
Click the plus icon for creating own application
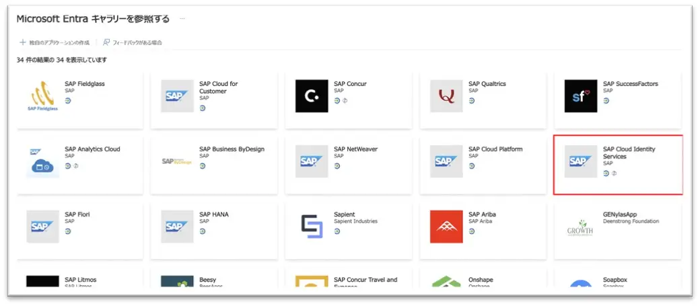tap(23, 42)
